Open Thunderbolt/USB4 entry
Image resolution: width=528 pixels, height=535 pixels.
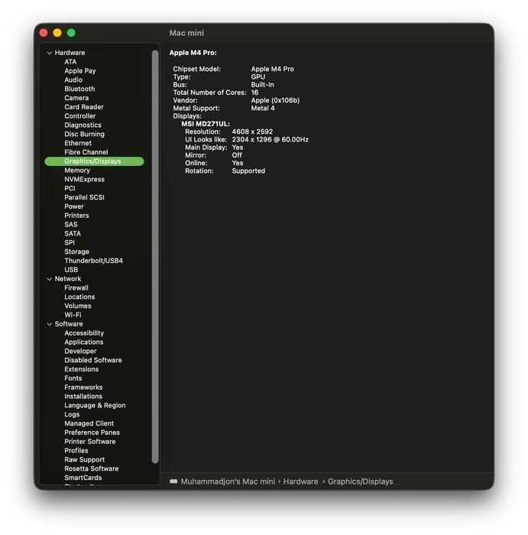pos(93,261)
